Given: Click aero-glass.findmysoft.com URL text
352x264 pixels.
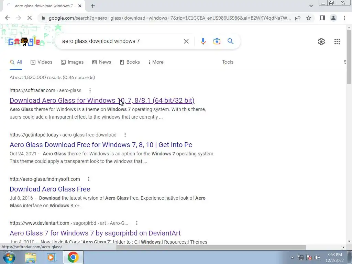Looking at the screenshot, I should click(45, 179).
